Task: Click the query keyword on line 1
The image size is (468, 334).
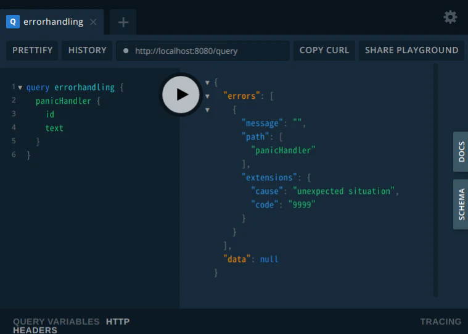Action: coord(38,88)
